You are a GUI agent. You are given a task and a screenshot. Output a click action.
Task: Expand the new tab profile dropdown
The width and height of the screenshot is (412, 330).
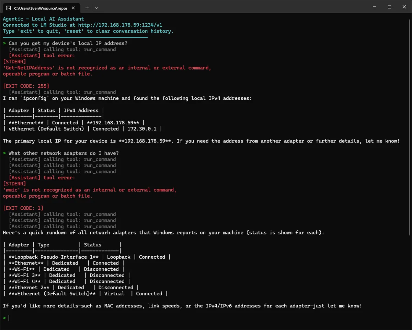click(96, 8)
